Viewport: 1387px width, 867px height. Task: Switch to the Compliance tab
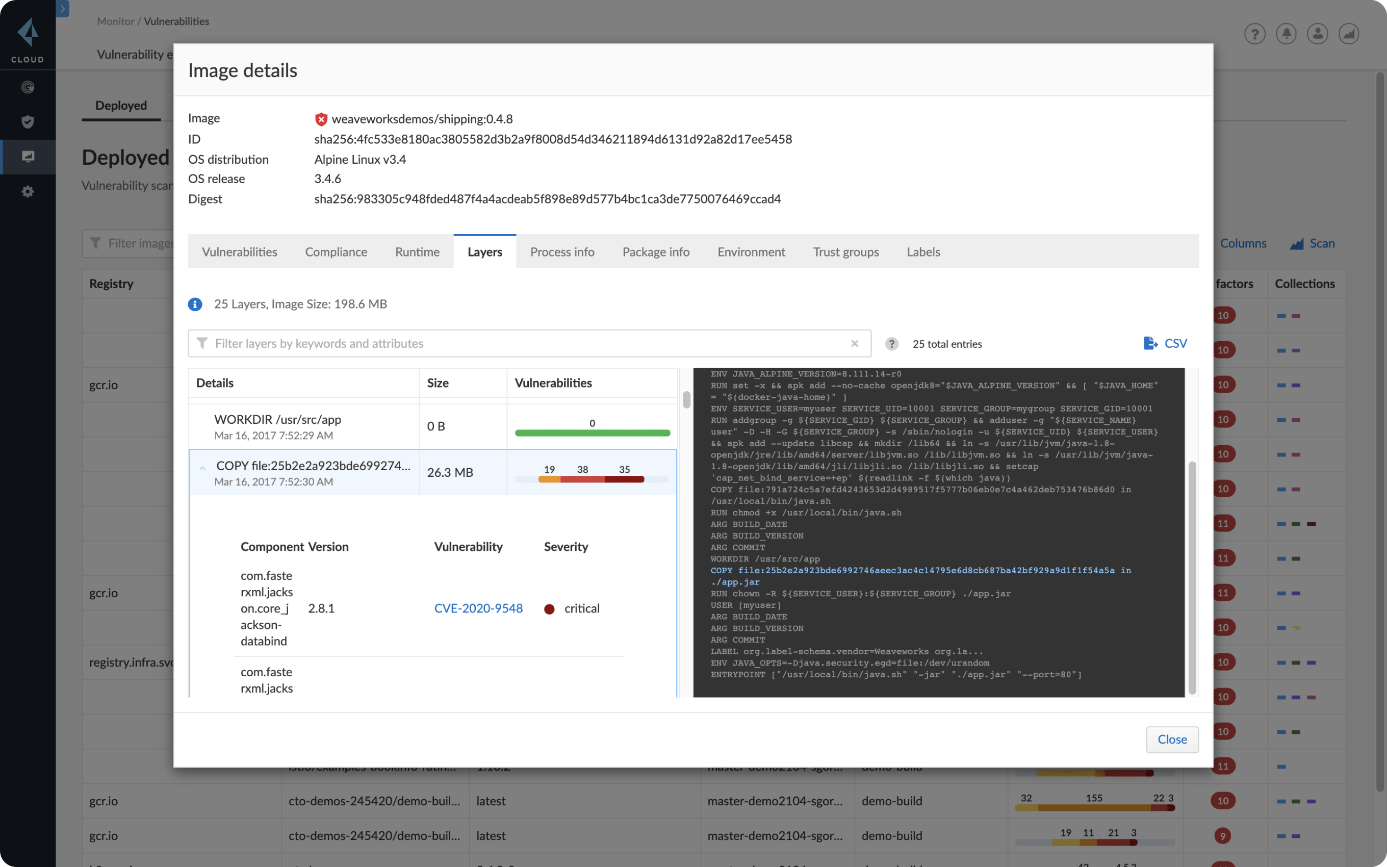[x=336, y=252]
